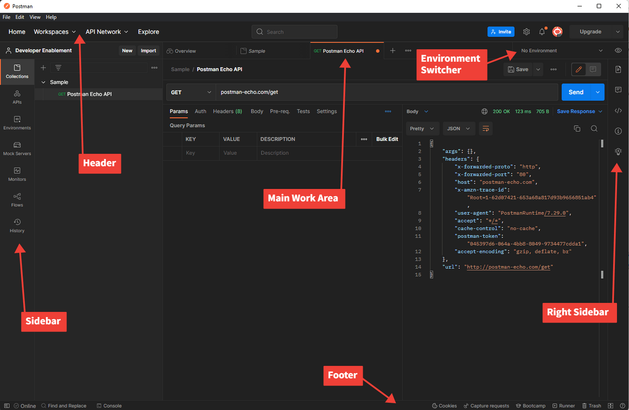Open the File menu
The height and width of the screenshot is (410, 629).
click(6, 17)
